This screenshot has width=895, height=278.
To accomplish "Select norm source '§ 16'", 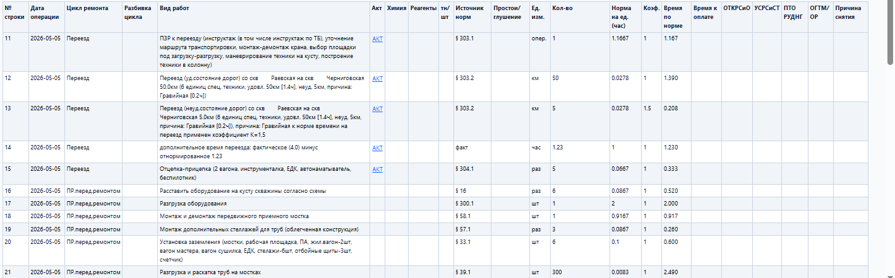I will coord(472,190).
